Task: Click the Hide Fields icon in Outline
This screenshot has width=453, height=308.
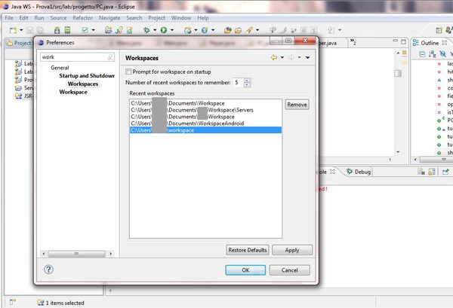Action: (x=442, y=54)
